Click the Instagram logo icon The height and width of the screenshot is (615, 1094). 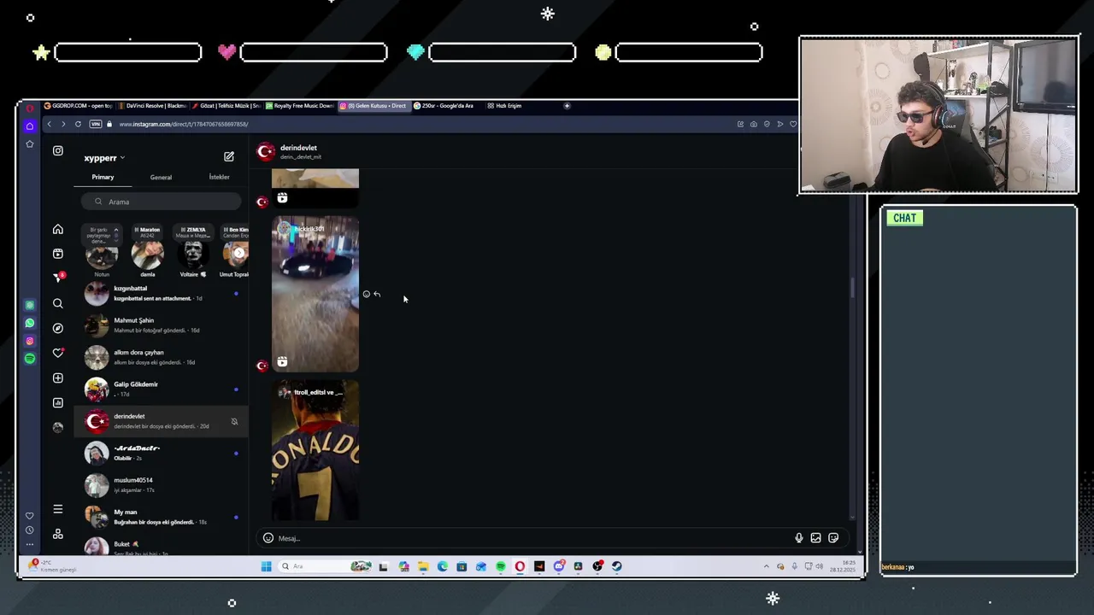click(x=58, y=150)
